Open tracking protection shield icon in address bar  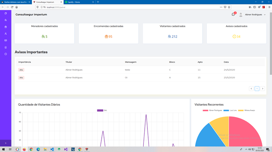click(37, 7)
